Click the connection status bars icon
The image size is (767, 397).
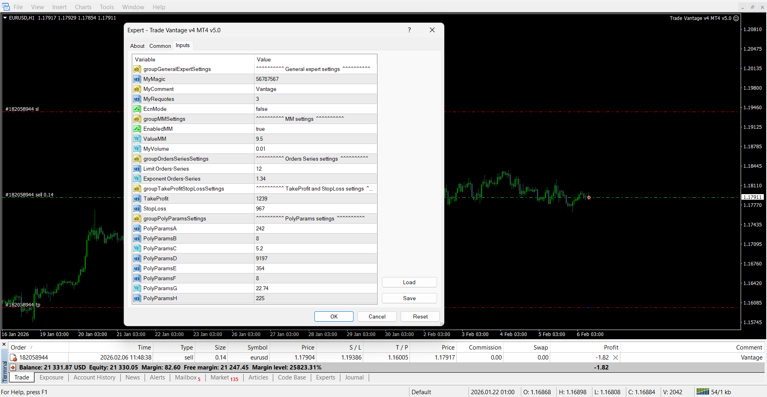click(703, 392)
